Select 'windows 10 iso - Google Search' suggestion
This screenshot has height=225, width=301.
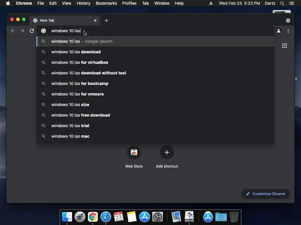tap(155, 41)
